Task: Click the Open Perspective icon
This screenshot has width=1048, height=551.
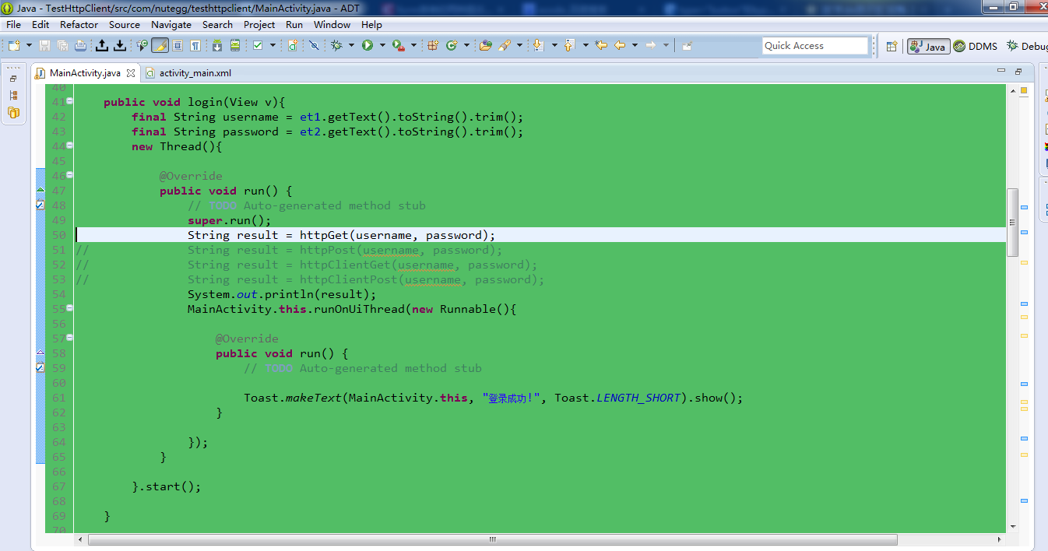Action: click(x=892, y=46)
